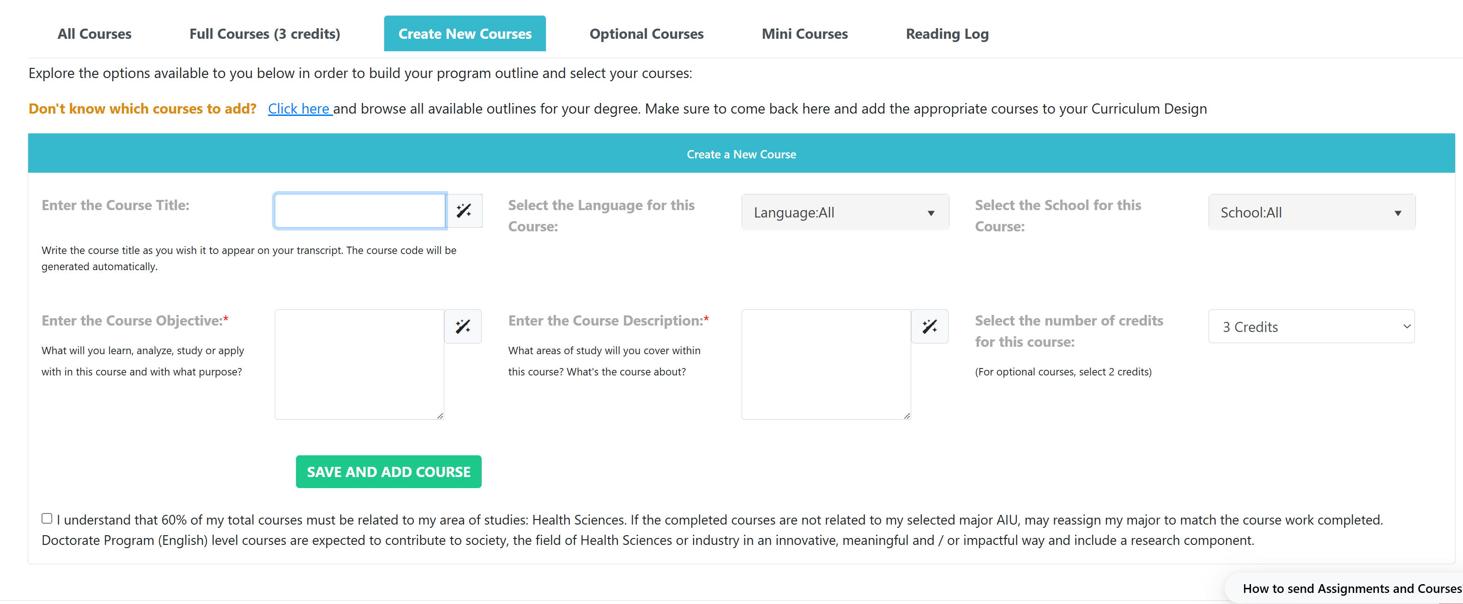Click the Create a New Course header bar
This screenshot has width=1463, height=604.
(741, 154)
